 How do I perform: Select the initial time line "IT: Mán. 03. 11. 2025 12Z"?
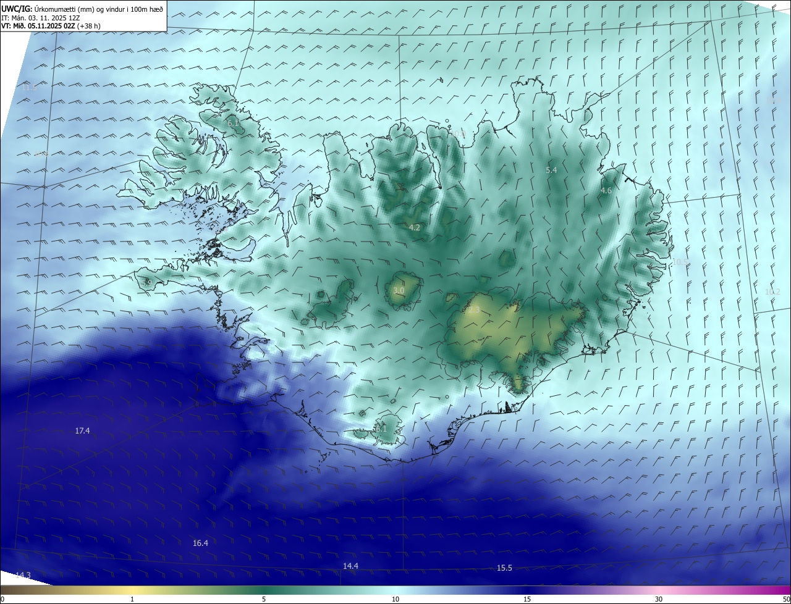(42, 18)
